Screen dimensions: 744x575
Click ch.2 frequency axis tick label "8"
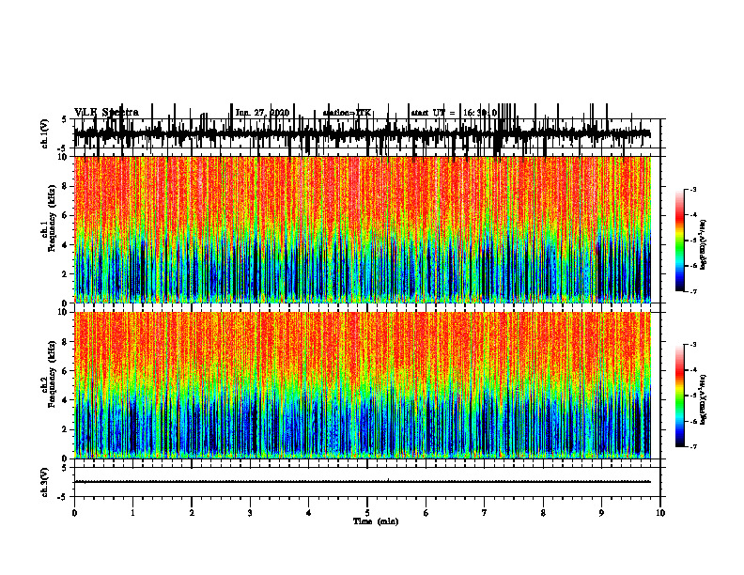click(65, 342)
